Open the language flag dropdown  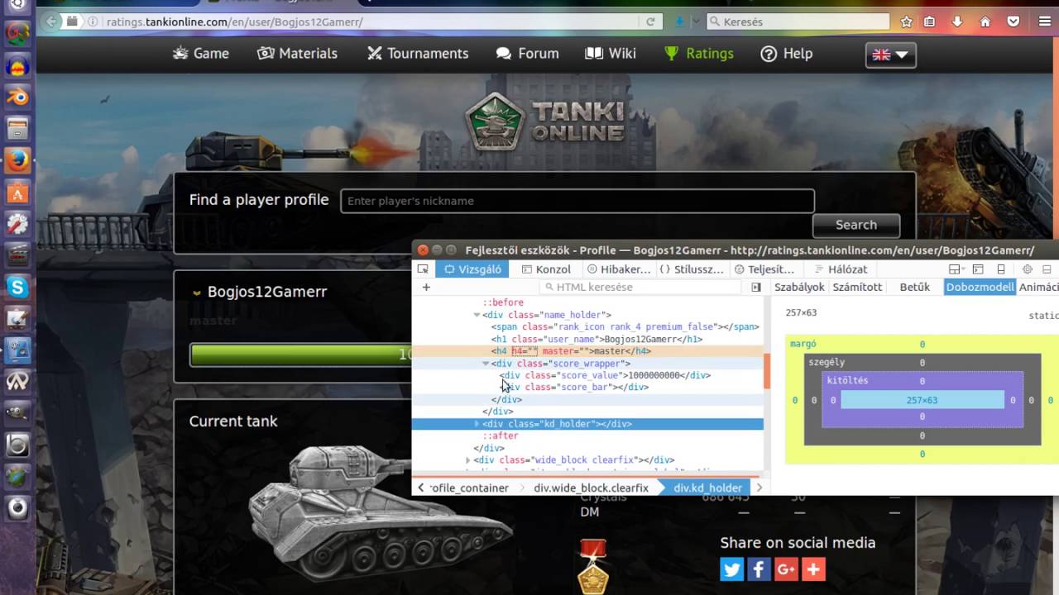891,55
